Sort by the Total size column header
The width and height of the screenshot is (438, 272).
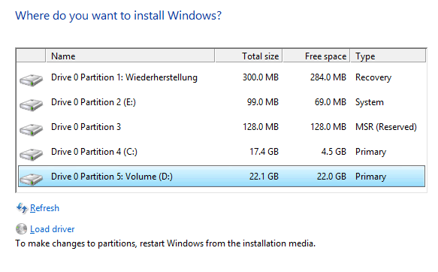[249, 56]
